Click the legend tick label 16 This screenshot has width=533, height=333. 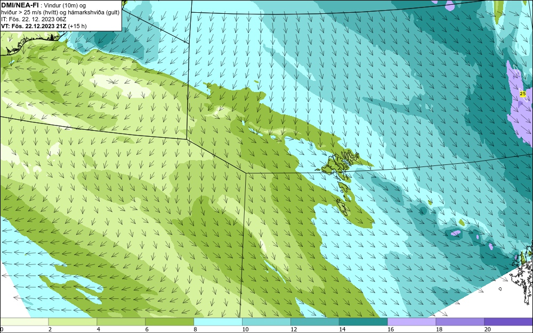391,329
